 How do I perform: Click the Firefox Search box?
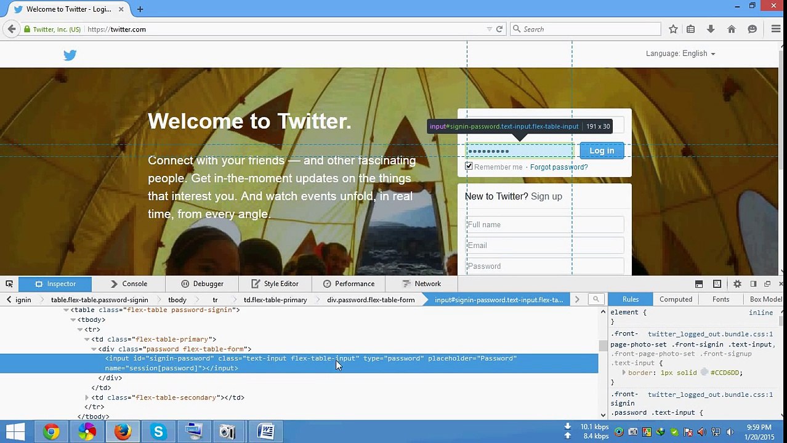click(x=585, y=29)
